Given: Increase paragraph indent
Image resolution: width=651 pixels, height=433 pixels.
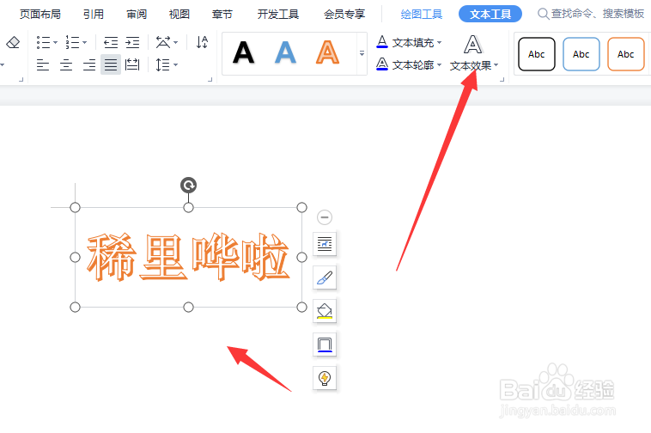Looking at the screenshot, I should (132, 42).
